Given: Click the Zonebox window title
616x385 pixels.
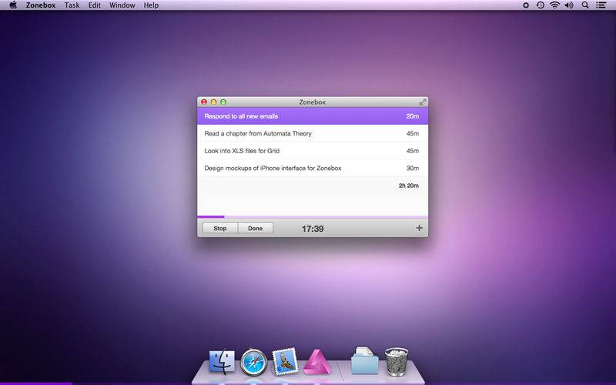Looking at the screenshot, I should click(x=313, y=102).
